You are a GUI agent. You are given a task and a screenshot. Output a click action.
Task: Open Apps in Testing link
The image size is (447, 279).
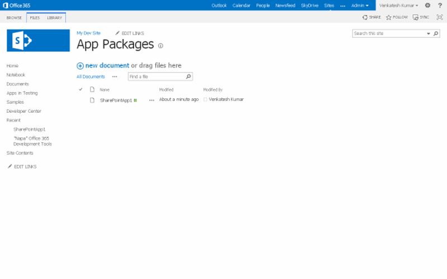(22, 93)
